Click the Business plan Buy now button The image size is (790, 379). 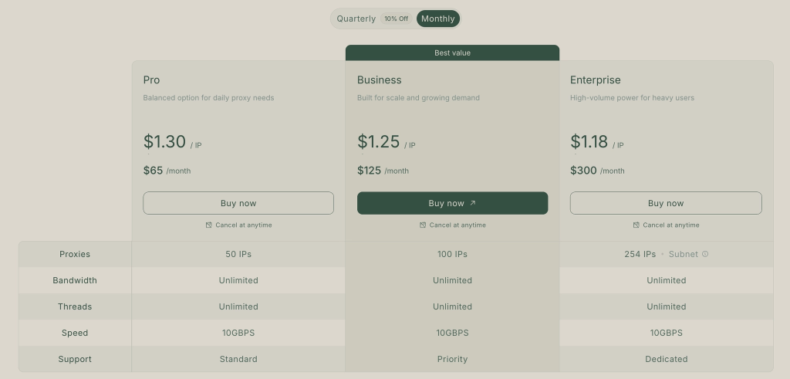coord(452,203)
